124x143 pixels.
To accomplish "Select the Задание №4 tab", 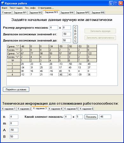I will tap(67, 12).
